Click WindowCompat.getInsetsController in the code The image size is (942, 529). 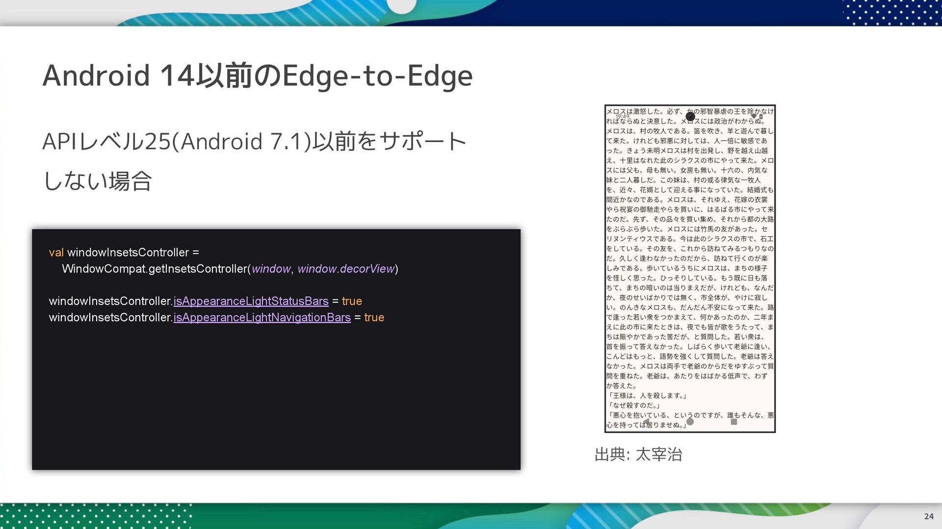(155, 269)
